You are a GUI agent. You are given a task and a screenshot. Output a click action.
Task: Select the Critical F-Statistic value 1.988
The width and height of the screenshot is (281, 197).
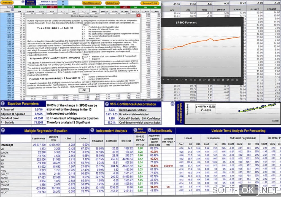point(112,118)
